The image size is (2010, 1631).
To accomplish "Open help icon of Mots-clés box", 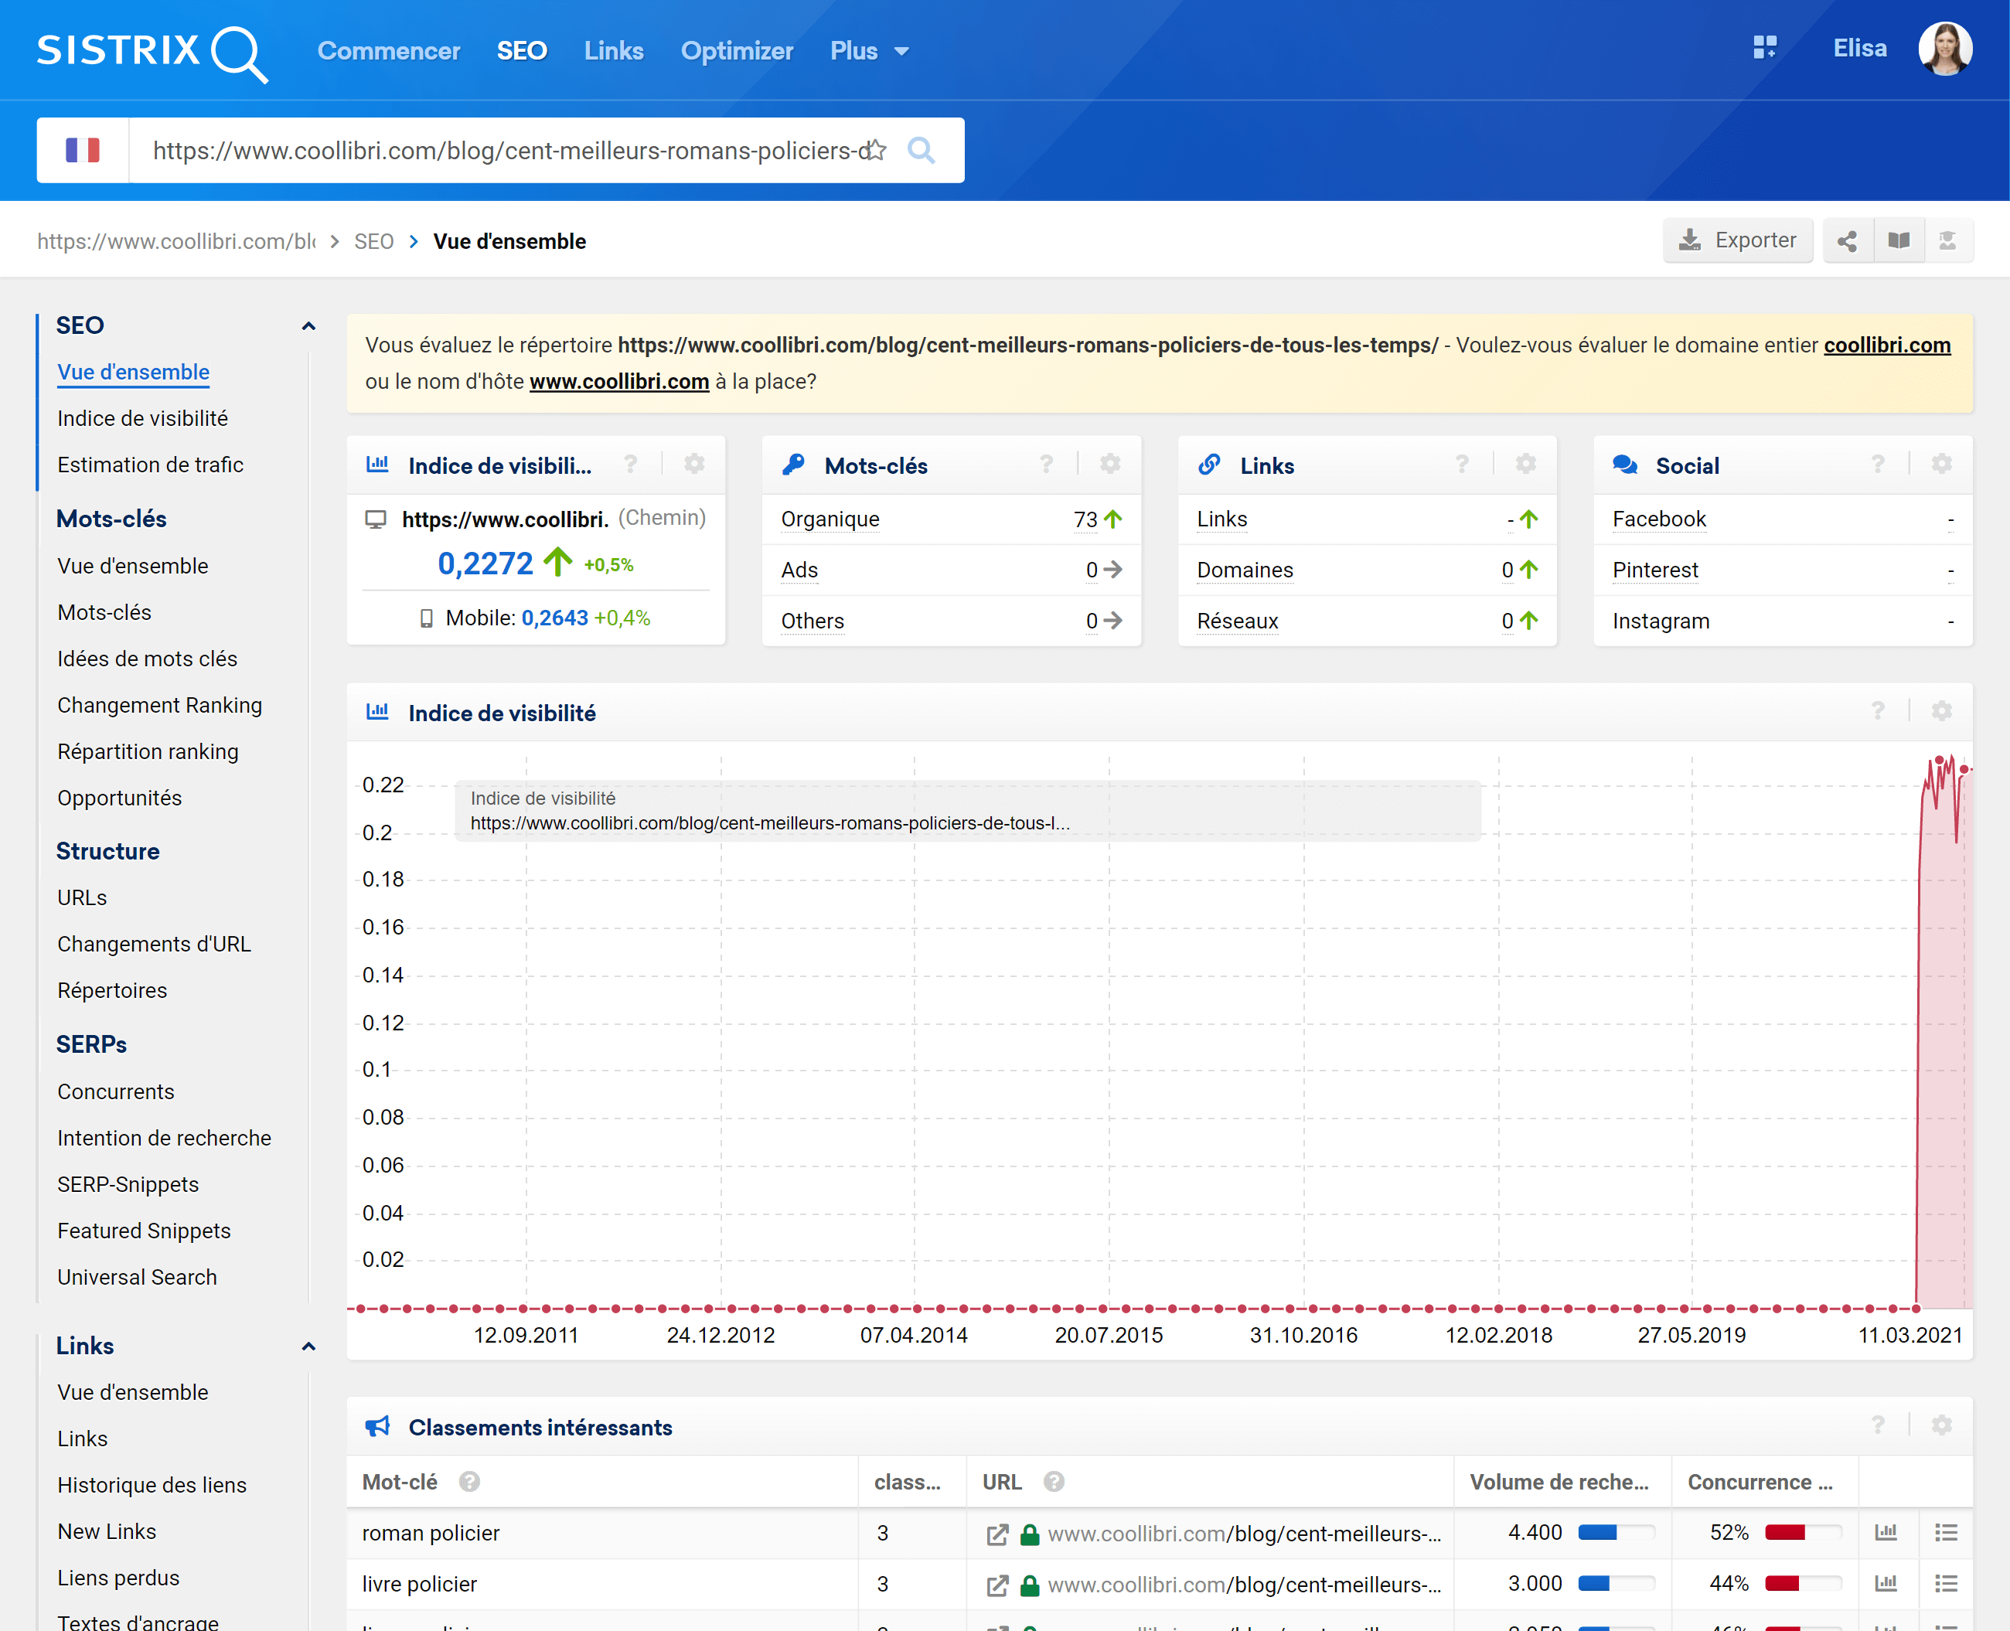I will [1047, 464].
